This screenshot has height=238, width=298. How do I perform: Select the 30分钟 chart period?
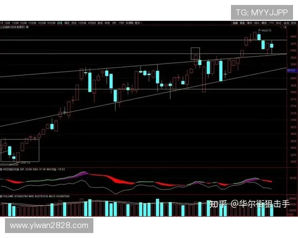[41, 23]
